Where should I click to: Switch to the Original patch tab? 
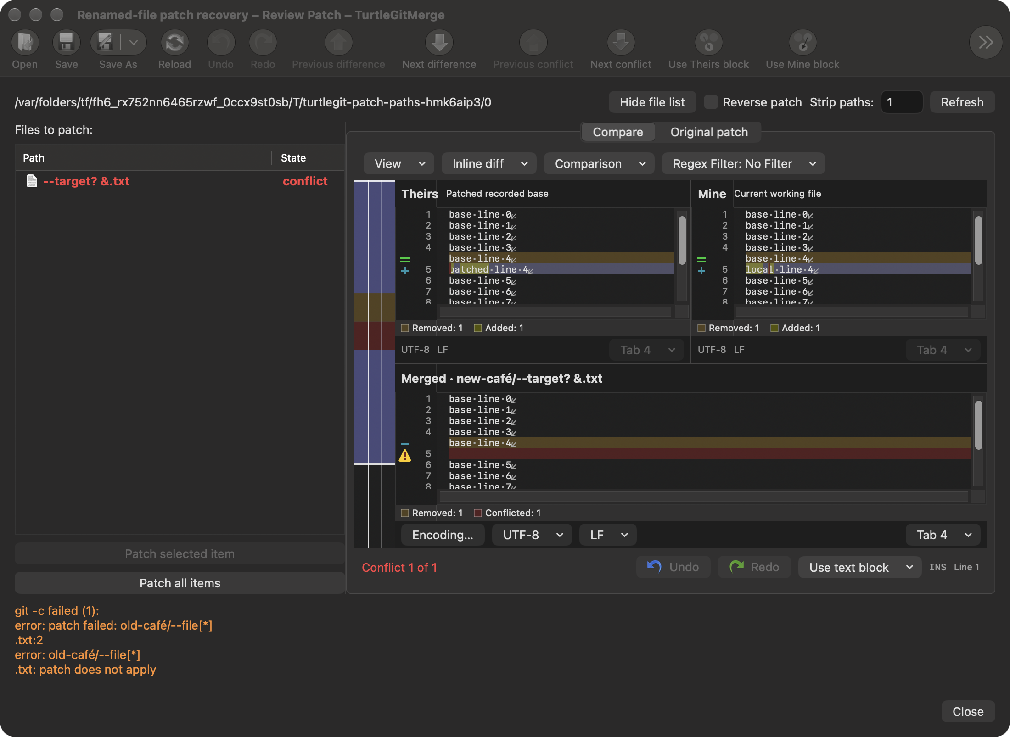[x=709, y=132]
